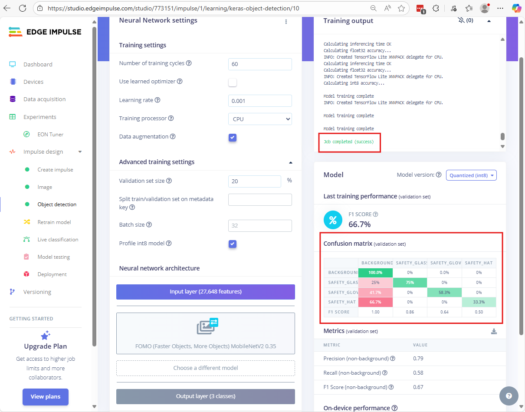This screenshot has height=412, width=525.
Task: Go to Model testing in sidebar
Action: pyautogui.click(x=53, y=257)
